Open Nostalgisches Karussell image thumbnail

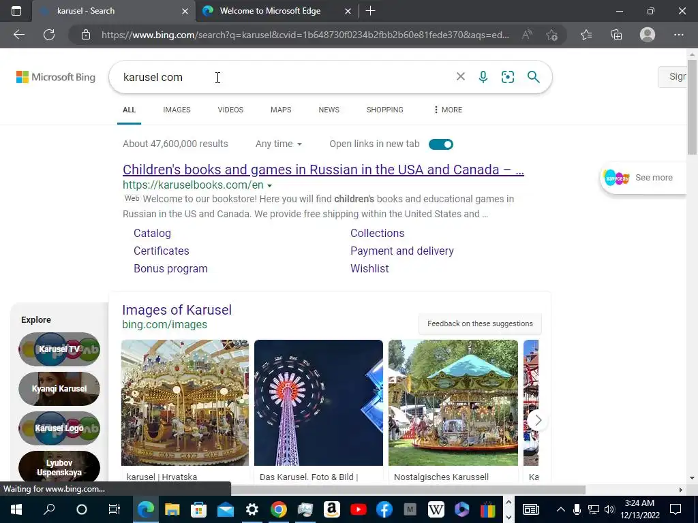click(453, 402)
